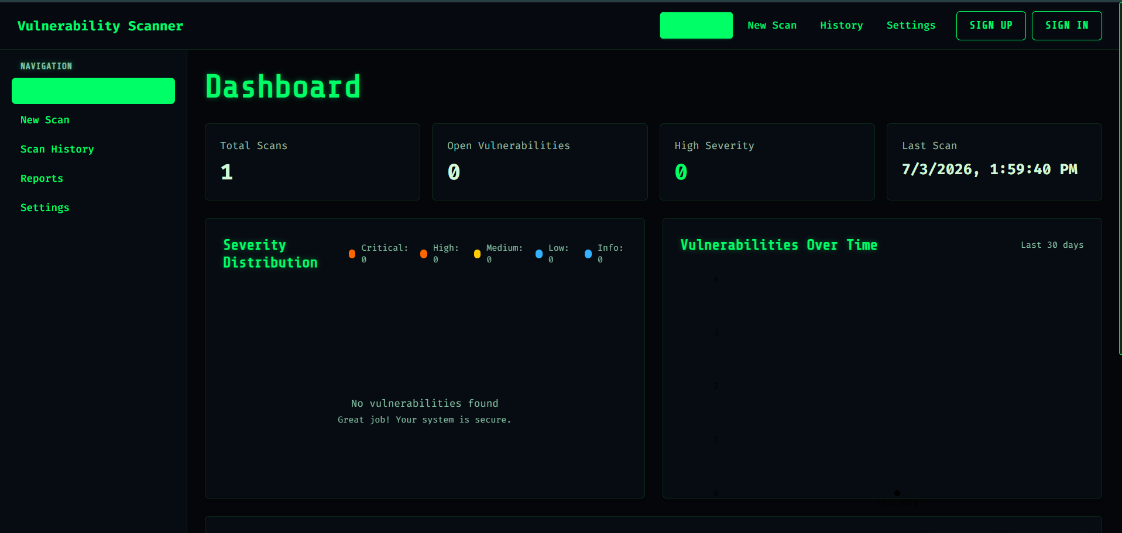Open Reports in the sidebar
The width and height of the screenshot is (1122, 533).
pos(42,178)
